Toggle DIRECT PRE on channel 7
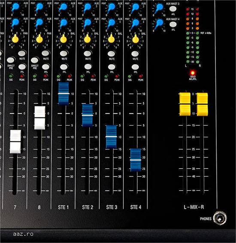Image resolution: width=236 pixels, height=243 pixels. (11, 60)
